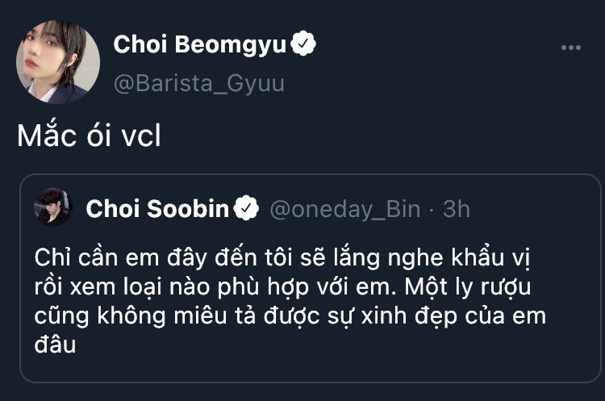The image size is (605, 401).
Task: Click the last word "đâu" in quote
Action: [x=55, y=345]
